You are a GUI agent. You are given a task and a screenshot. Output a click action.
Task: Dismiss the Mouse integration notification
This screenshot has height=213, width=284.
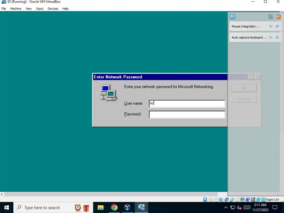pyautogui.click(x=277, y=26)
